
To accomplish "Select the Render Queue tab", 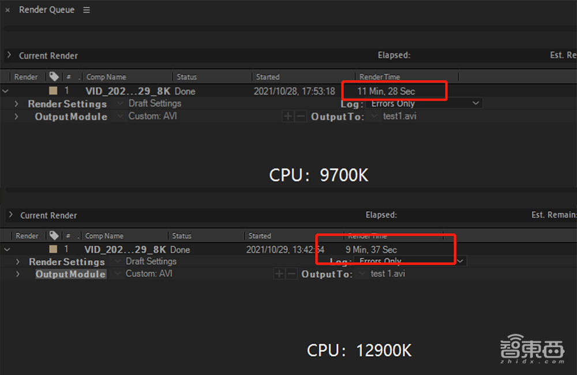I will point(46,10).
